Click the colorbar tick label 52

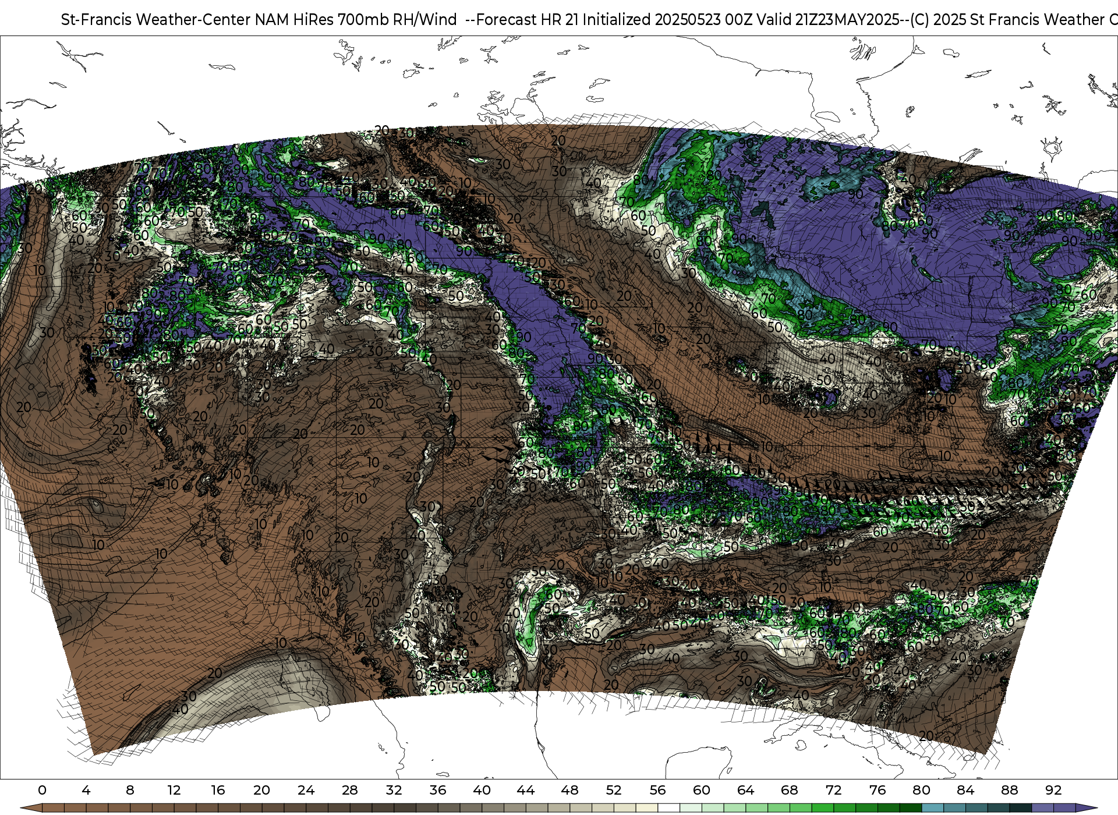tap(614, 790)
